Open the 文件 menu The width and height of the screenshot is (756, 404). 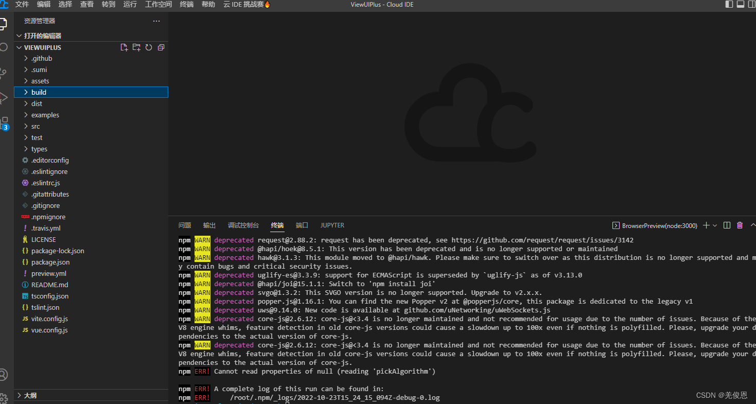coord(22,4)
